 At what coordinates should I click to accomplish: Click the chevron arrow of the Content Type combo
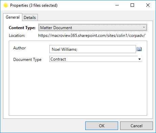pos(144,27)
